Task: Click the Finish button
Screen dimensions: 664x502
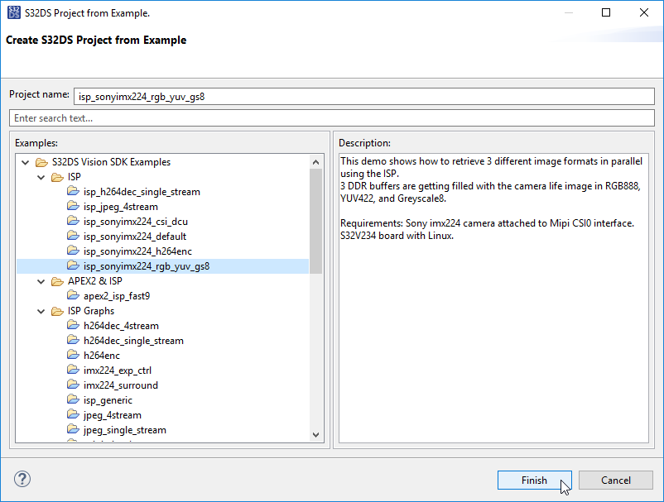Action: click(534, 480)
